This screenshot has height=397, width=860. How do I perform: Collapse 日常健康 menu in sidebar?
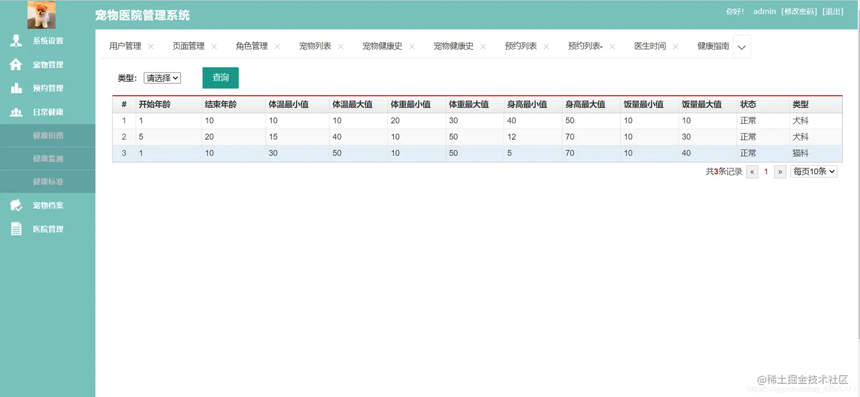pos(48,112)
